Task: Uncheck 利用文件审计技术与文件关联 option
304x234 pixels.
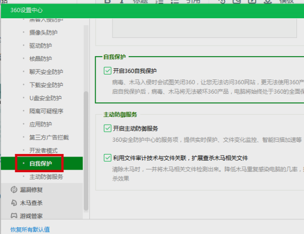Action: coord(107,158)
